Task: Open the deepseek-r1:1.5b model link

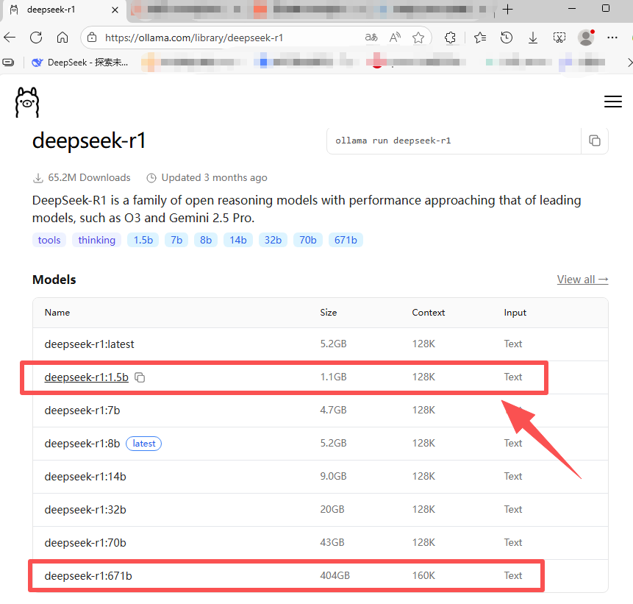Action: (x=87, y=377)
